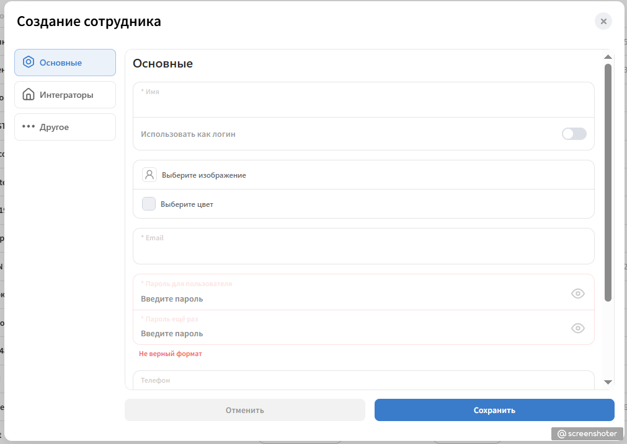The height and width of the screenshot is (444, 627).
Task: Open the Выберите цвет color swatch
Action: pos(149,204)
